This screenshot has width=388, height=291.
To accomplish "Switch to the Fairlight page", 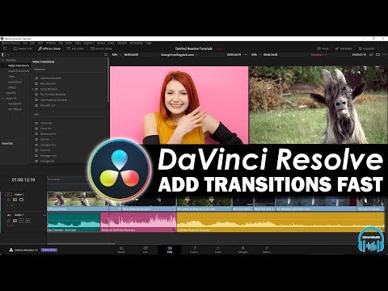I will [x=242, y=250].
